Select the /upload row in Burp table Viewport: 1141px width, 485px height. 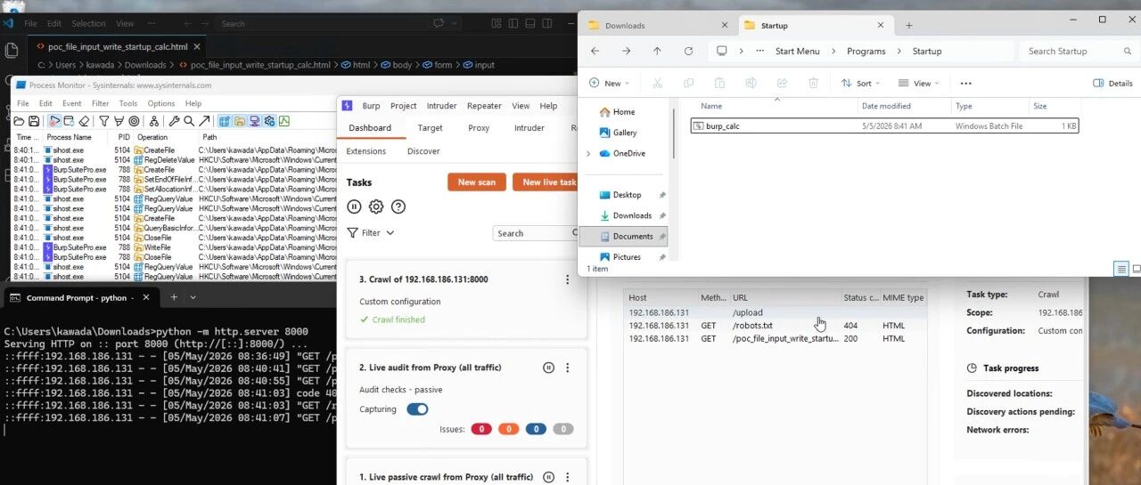776,312
